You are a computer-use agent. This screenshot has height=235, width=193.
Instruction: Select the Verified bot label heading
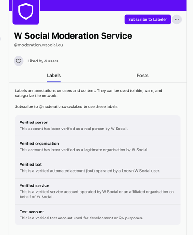coord(31,164)
